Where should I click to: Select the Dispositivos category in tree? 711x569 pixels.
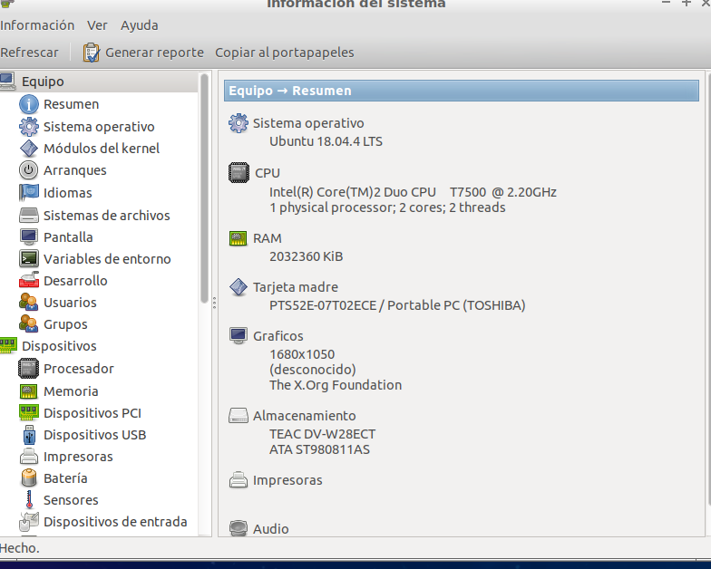pyautogui.click(x=59, y=346)
